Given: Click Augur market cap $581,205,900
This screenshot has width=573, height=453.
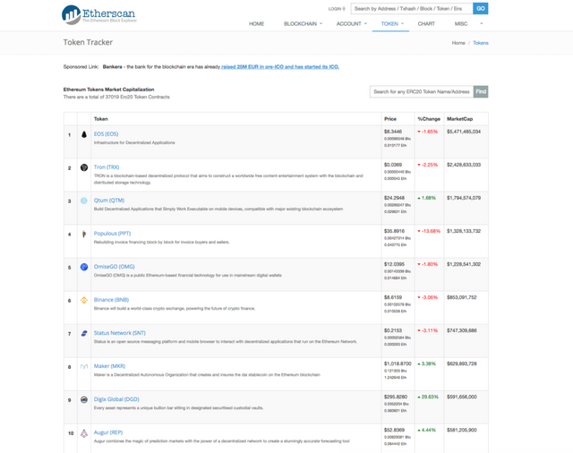Looking at the screenshot, I should pyautogui.click(x=462, y=430).
